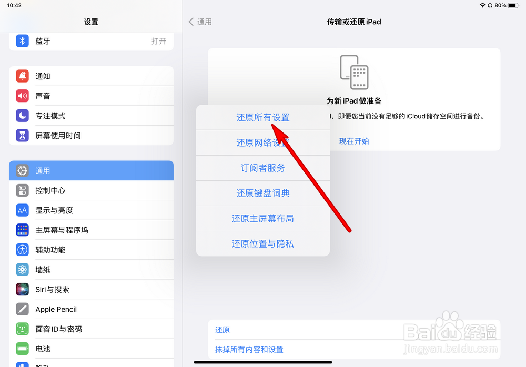Image resolution: width=526 pixels, height=367 pixels.
Task: Open the 电池 settings row
Action: click(91, 349)
